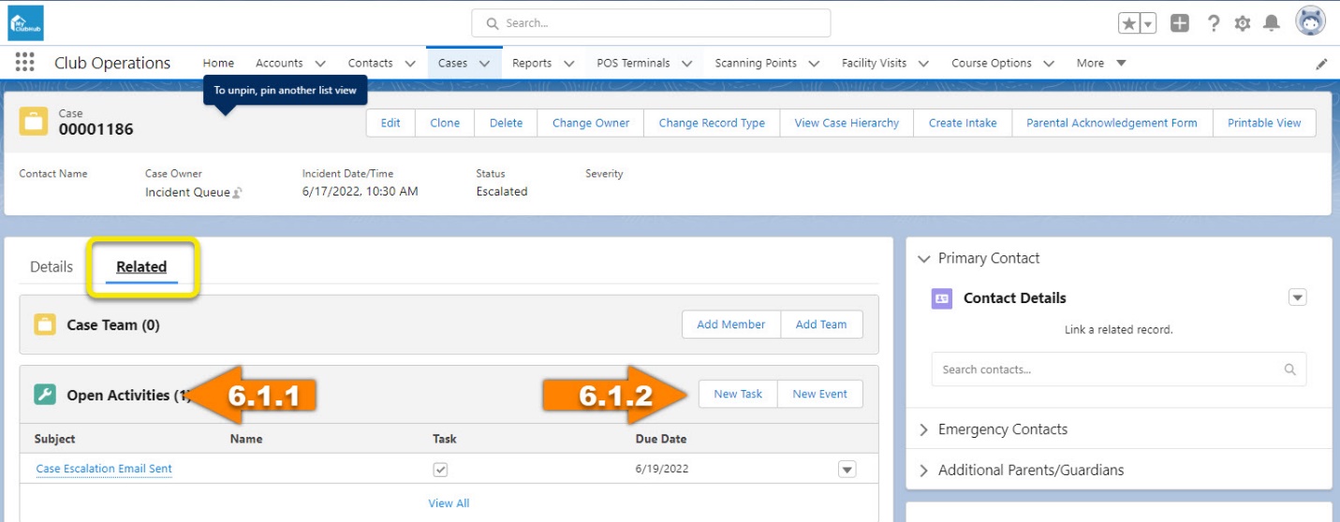Open the global actions plus icon

(1180, 23)
